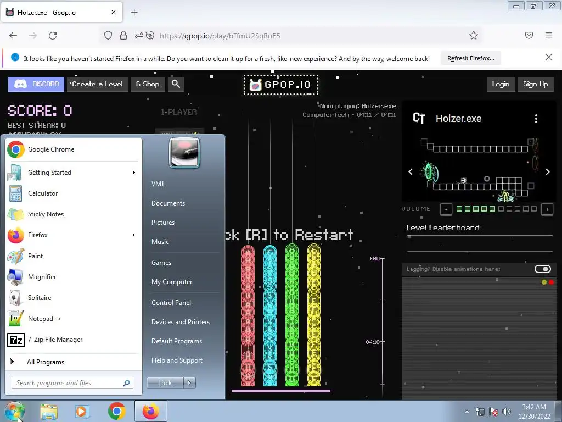This screenshot has height=422, width=562.
Task: Increase volume with plus button
Action: tap(547, 209)
